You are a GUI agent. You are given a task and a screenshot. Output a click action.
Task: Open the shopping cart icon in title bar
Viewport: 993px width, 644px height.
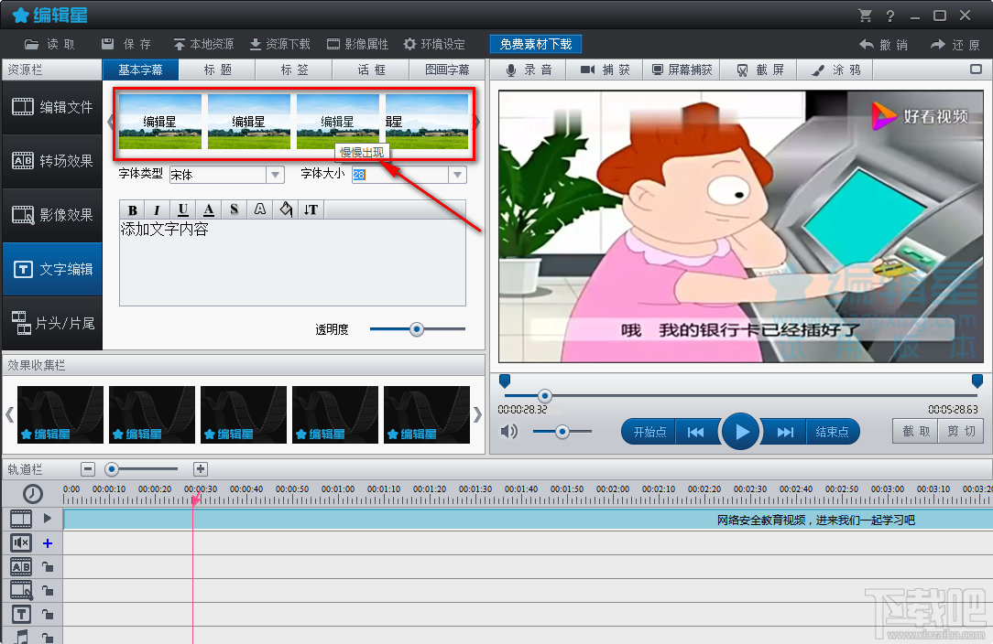click(865, 16)
